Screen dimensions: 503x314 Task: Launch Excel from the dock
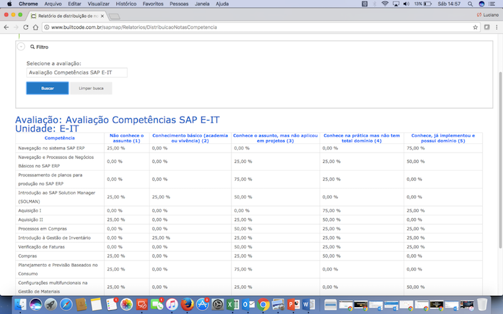(233, 304)
